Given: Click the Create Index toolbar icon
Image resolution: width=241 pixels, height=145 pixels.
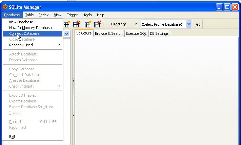Looking at the screenshot, I should click(88, 24).
